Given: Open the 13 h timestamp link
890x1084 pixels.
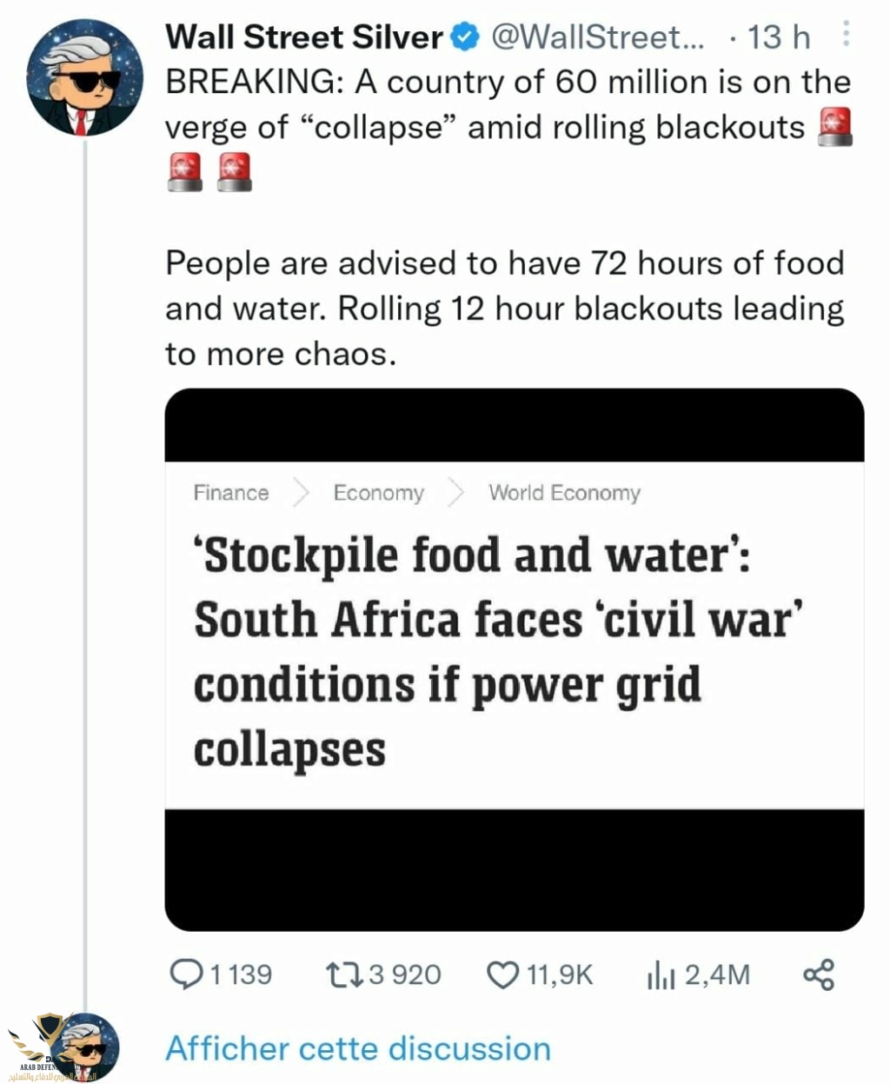Looking at the screenshot, I should 778,37.
